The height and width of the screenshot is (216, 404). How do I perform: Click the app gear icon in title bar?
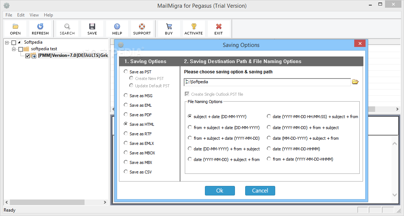[x=7, y=6]
